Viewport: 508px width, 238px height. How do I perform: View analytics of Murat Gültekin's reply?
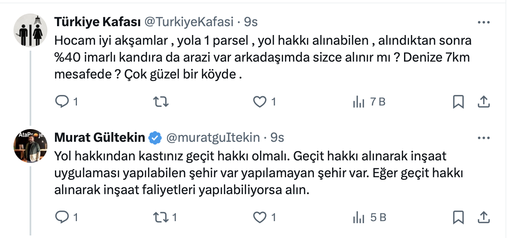(358, 217)
